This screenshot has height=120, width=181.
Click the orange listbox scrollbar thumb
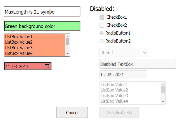68,42
